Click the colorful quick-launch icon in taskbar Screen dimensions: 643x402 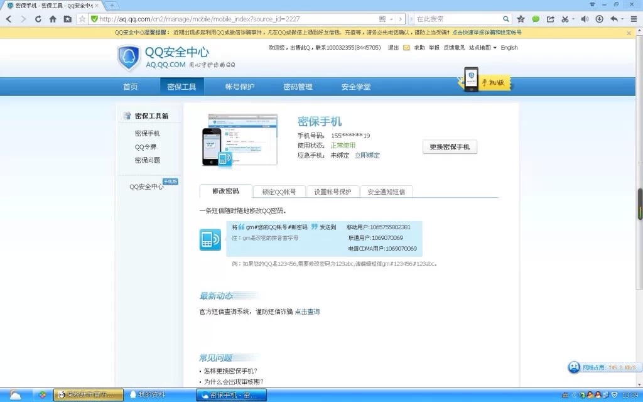point(42,395)
